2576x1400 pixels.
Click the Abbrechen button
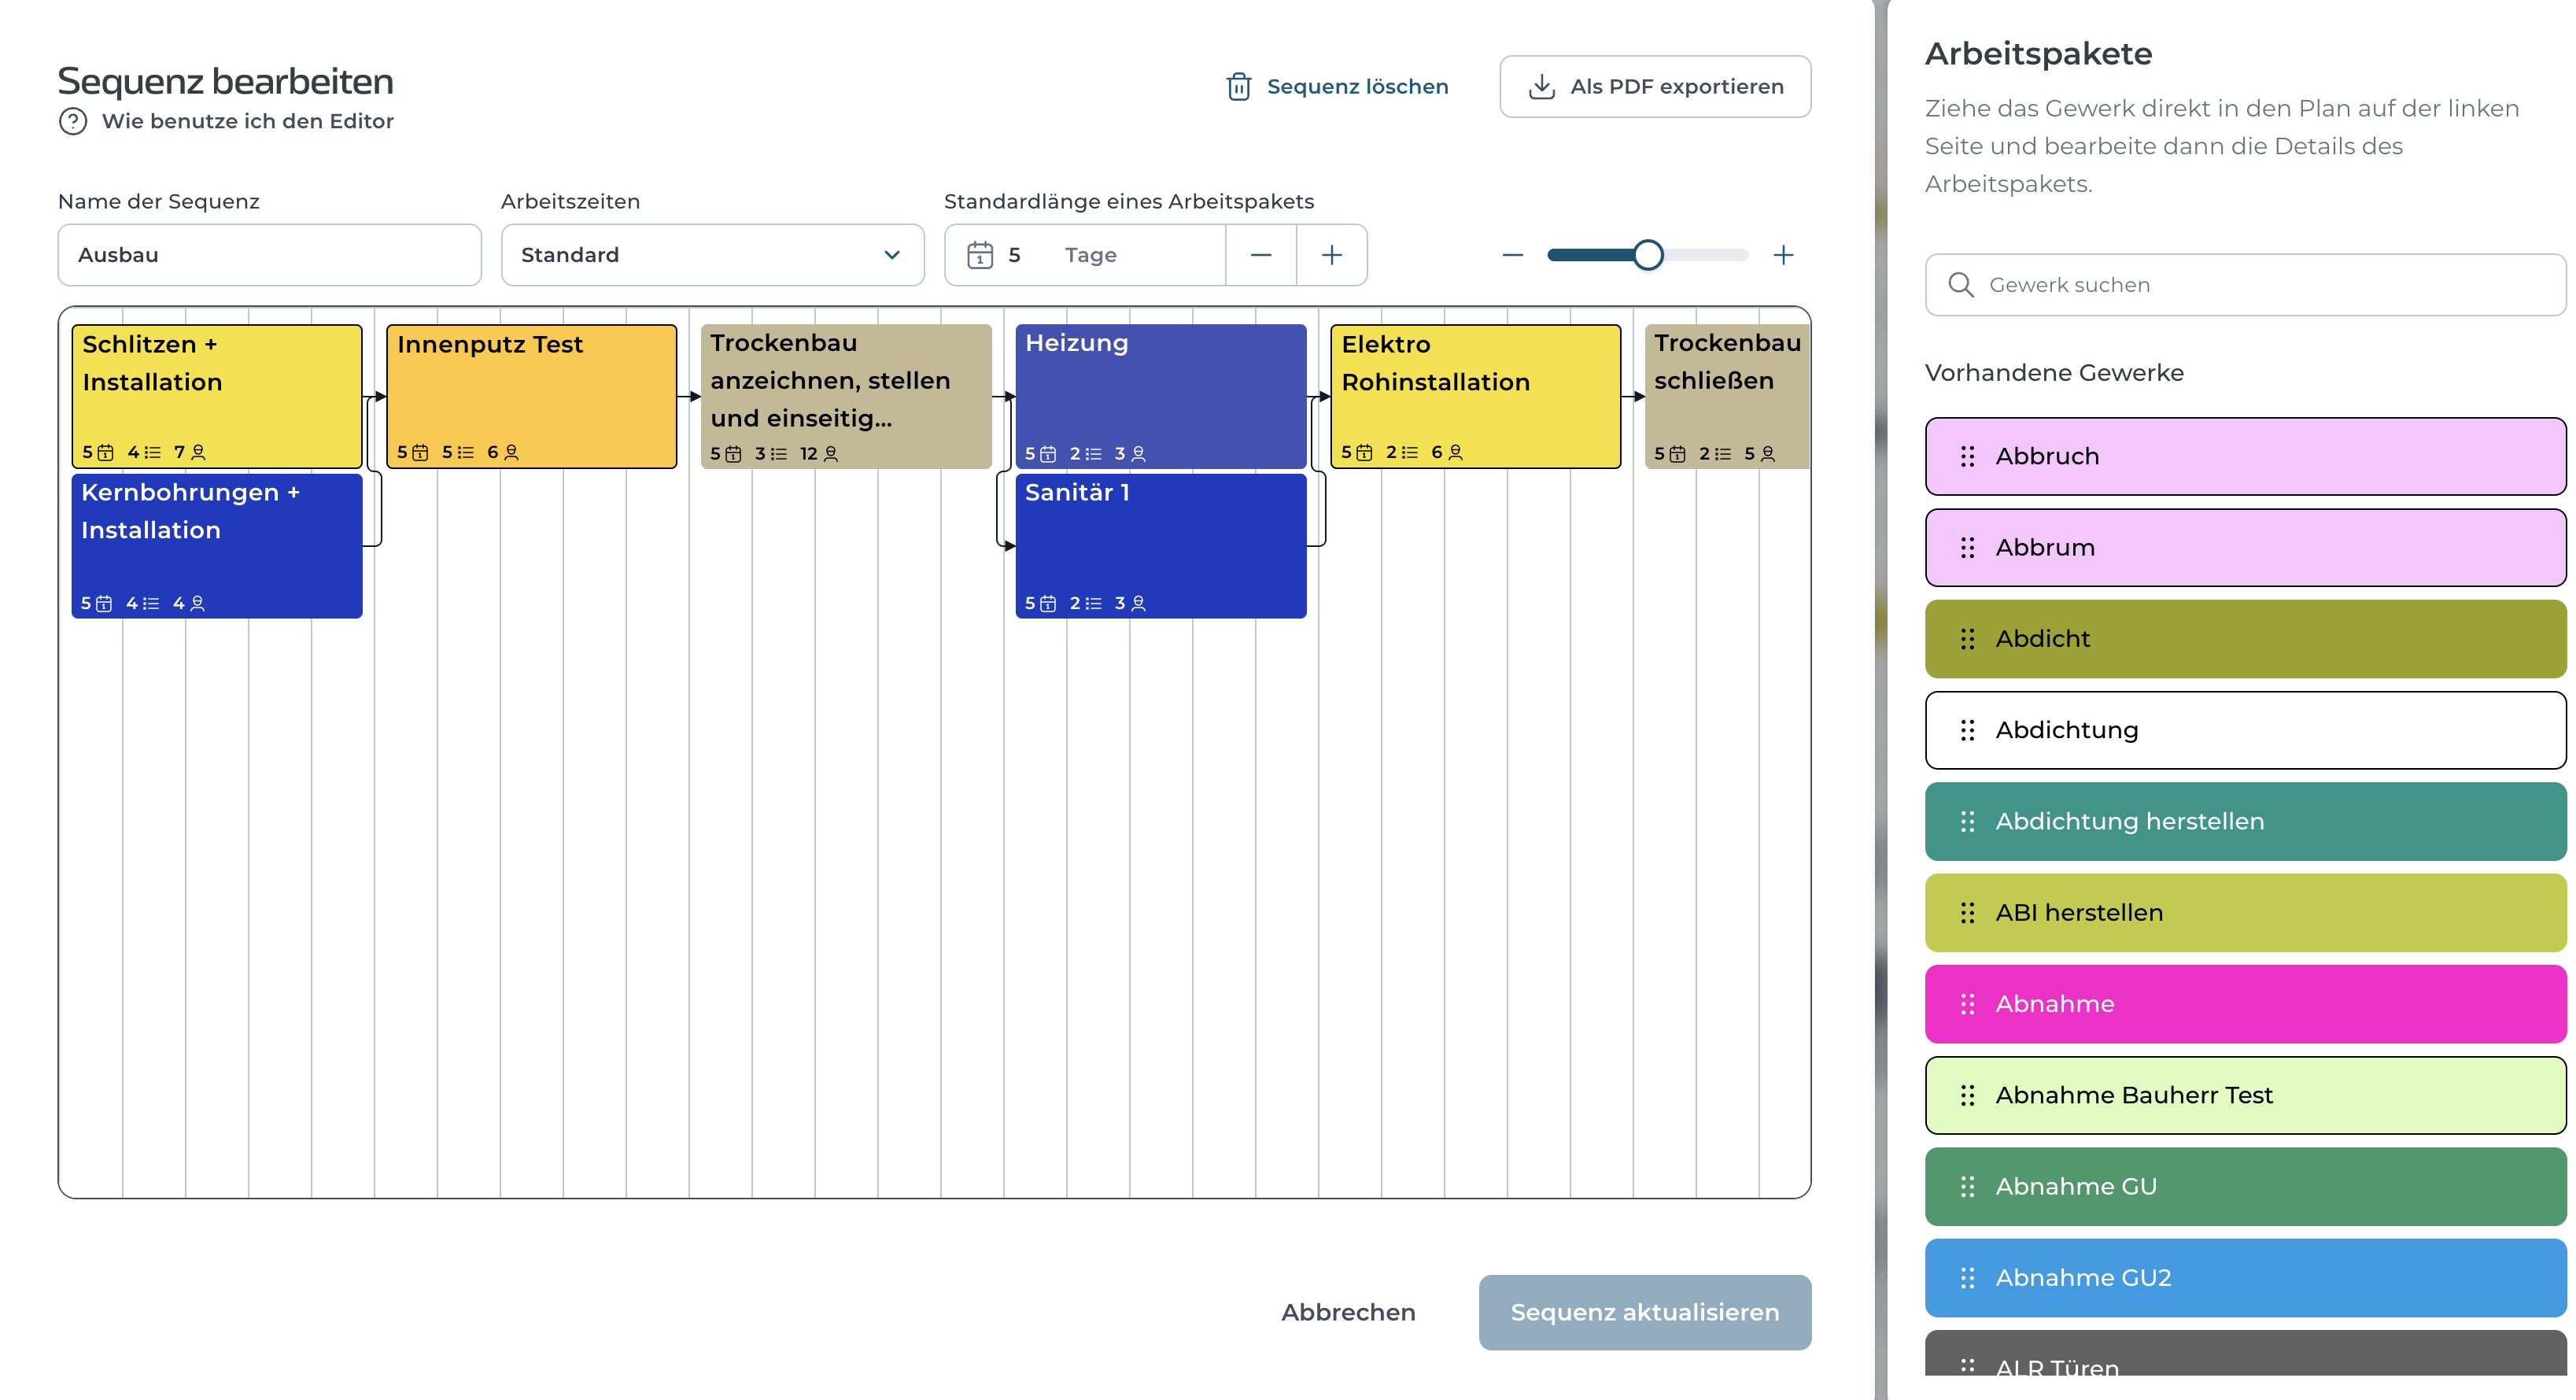(1348, 1312)
